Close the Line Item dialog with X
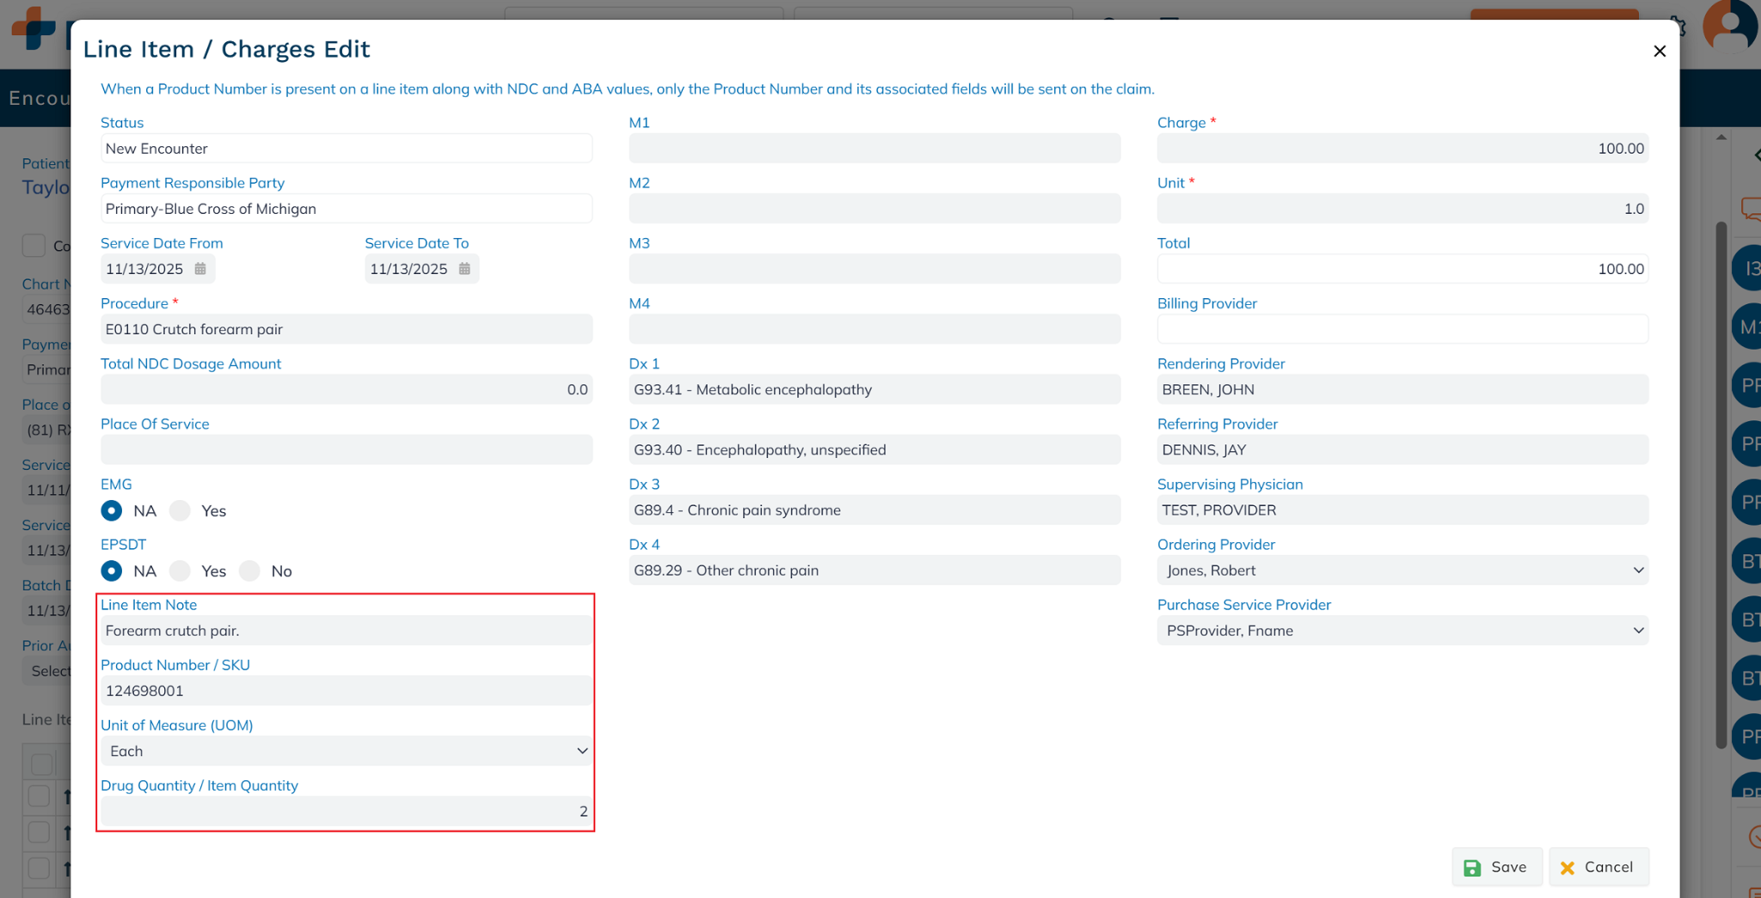This screenshot has height=898, width=1761. [1659, 52]
